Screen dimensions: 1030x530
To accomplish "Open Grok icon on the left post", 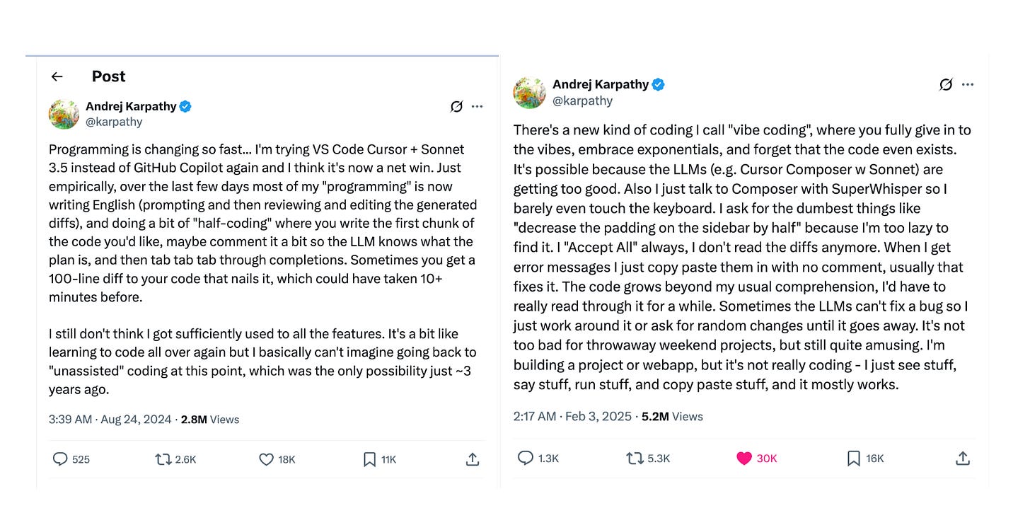I will [456, 107].
